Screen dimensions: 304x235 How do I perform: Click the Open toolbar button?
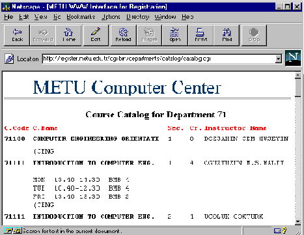(175, 35)
